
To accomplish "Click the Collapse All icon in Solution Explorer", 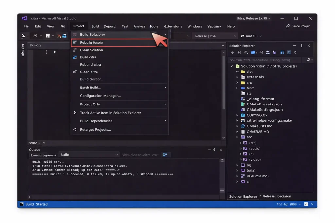I will click(268, 52).
